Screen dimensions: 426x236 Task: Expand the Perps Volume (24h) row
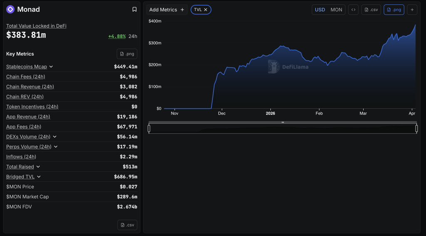click(x=56, y=147)
